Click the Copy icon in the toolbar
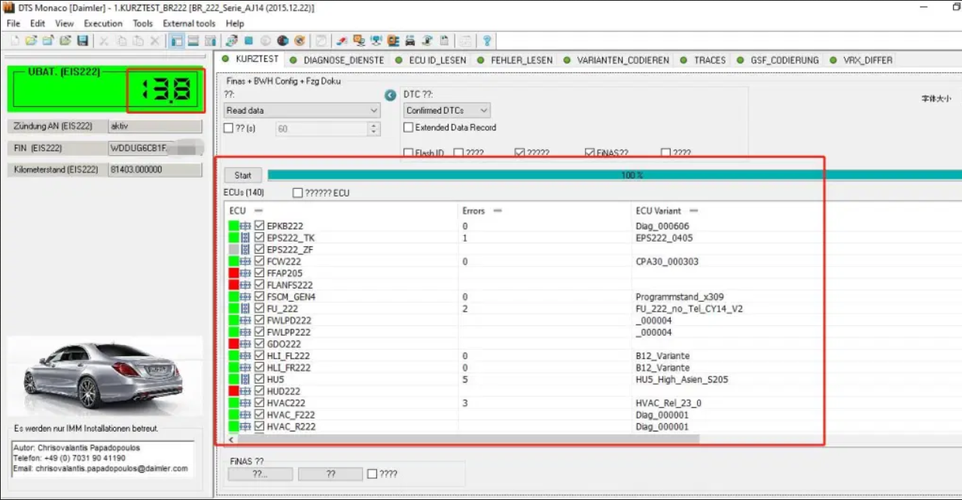 click(121, 41)
